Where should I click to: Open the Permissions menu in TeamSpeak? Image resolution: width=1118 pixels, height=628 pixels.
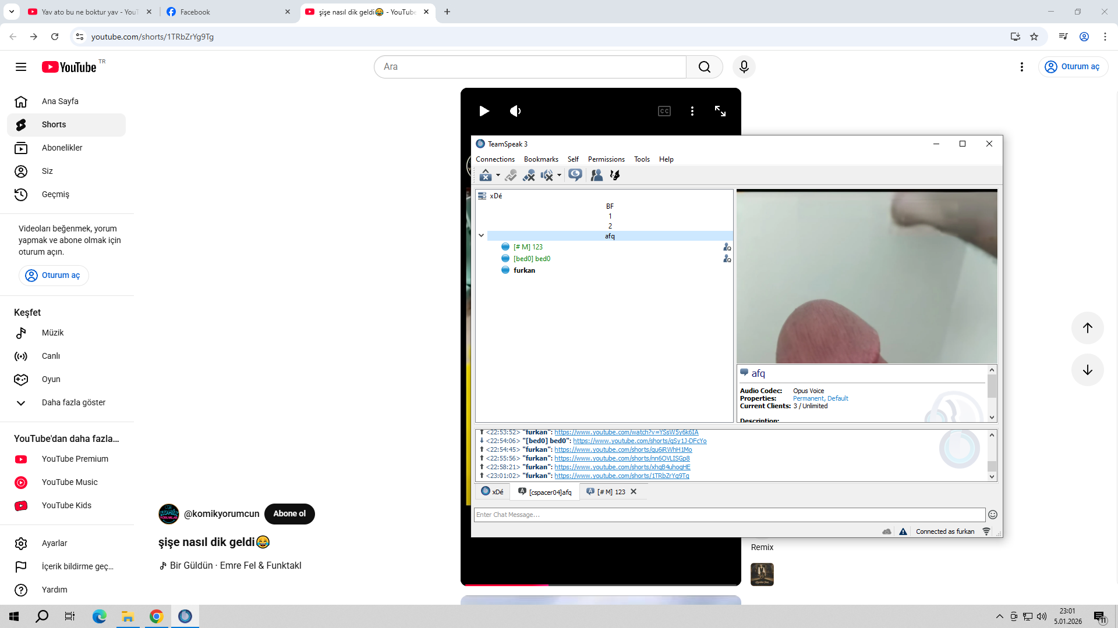pyautogui.click(x=606, y=159)
